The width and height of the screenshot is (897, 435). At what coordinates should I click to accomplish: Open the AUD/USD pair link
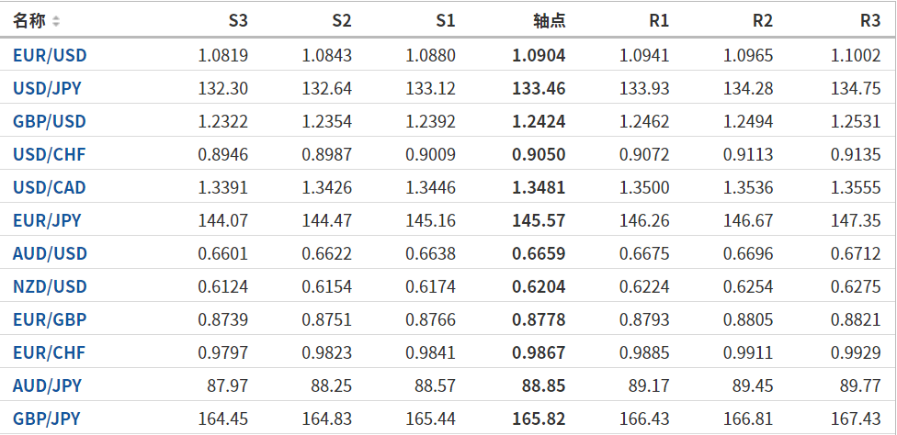tap(50, 253)
